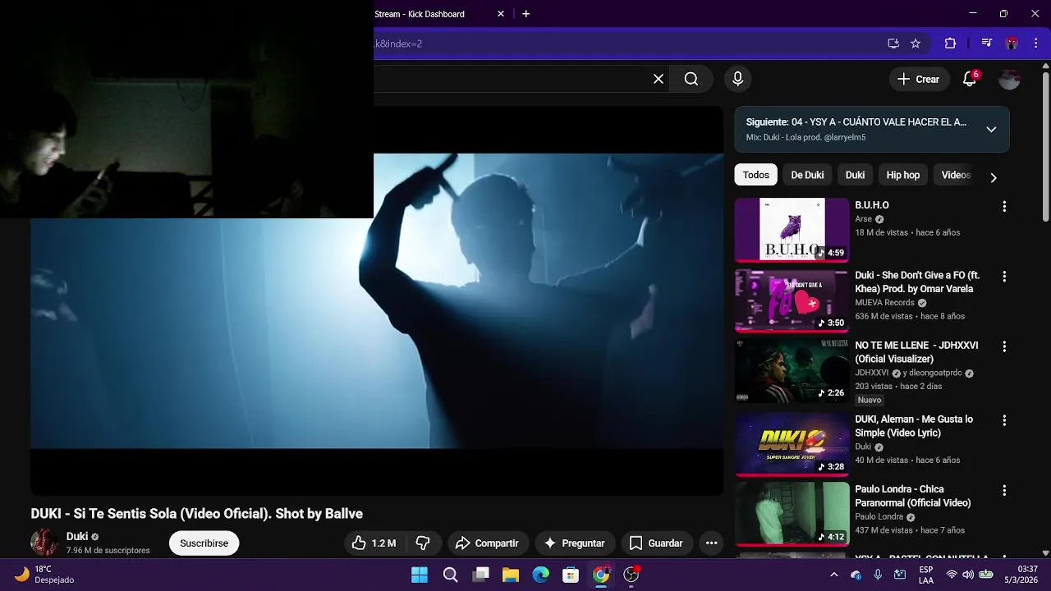The width and height of the screenshot is (1051, 591).
Task: Save the video with Guardar
Action: pyautogui.click(x=655, y=543)
